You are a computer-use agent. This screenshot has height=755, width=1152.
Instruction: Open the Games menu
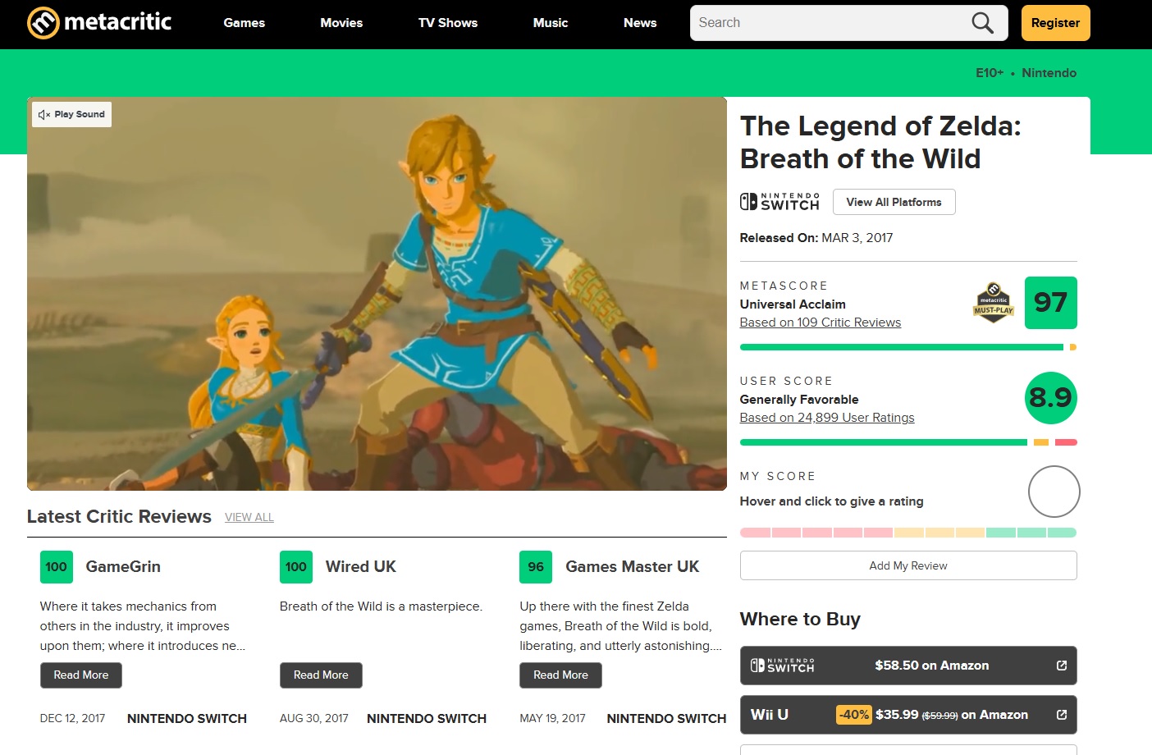(x=244, y=23)
